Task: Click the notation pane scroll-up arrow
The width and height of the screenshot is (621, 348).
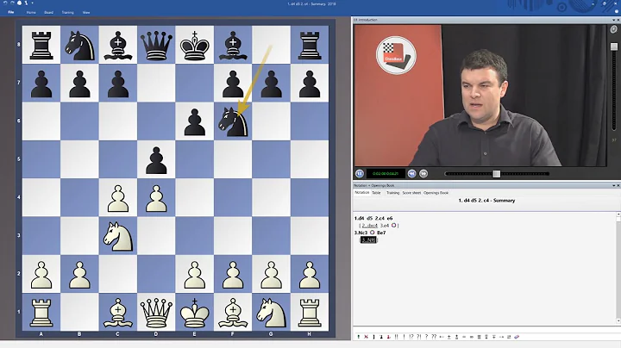Action: coord(618,214)
